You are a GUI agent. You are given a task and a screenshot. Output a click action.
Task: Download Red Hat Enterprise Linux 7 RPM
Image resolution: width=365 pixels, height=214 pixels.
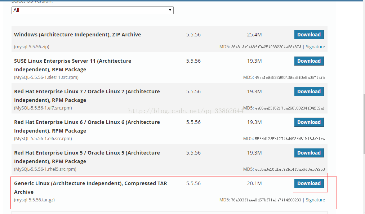pos(309,92)
